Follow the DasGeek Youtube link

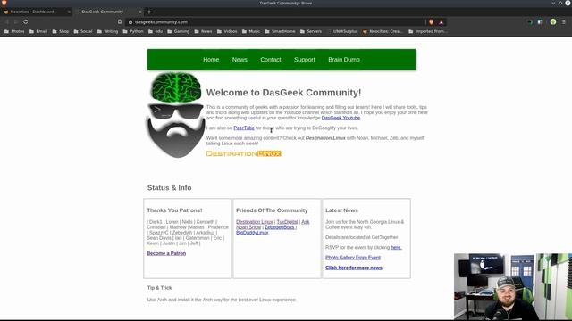point(341,118)
